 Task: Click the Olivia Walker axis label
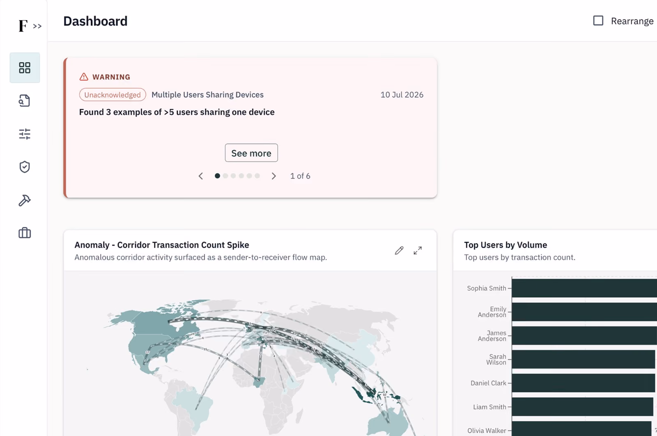[x=487, y=431]
